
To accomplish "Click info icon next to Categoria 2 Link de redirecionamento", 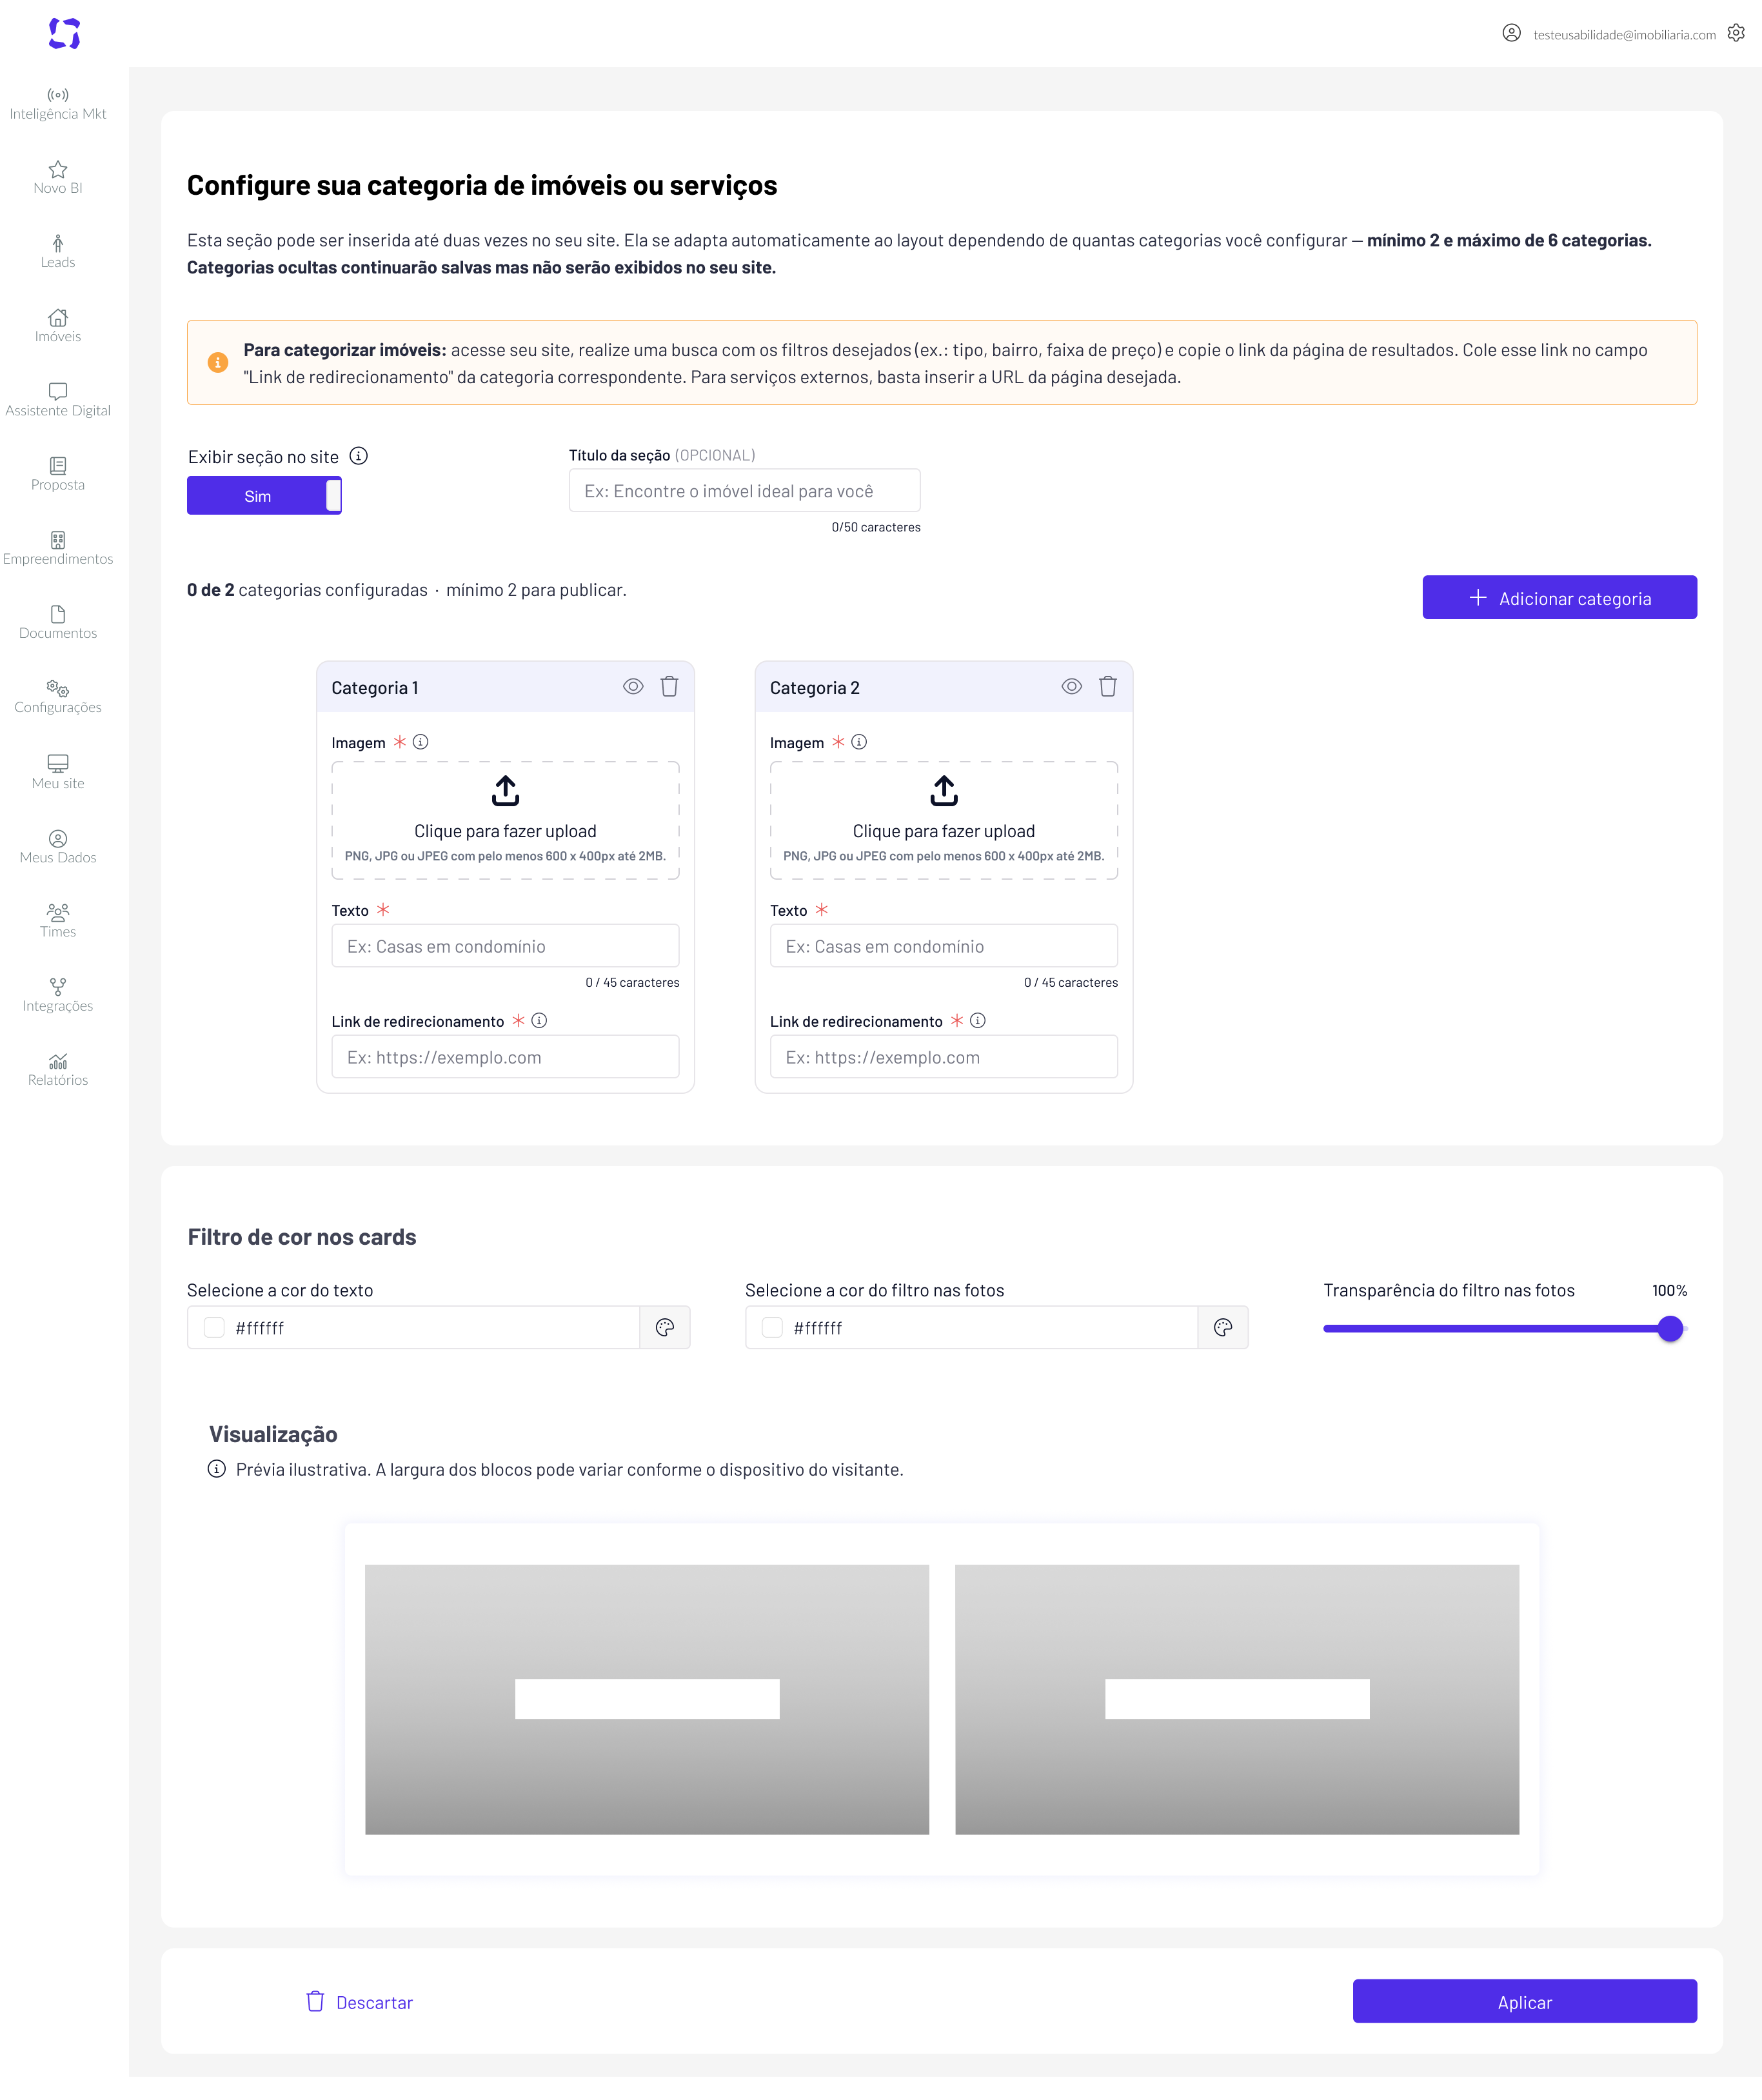I will [x=977, y=1020].
